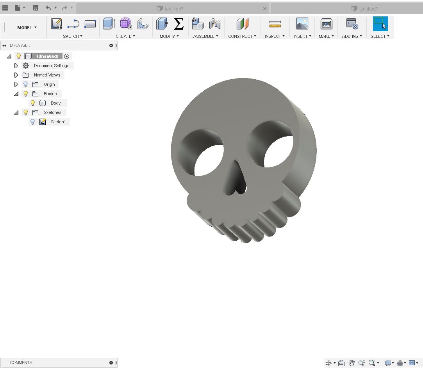The height and width of the screenshot is (368, 423).
Task: Collapse the Bodies folder
Action: pos(16,94)
